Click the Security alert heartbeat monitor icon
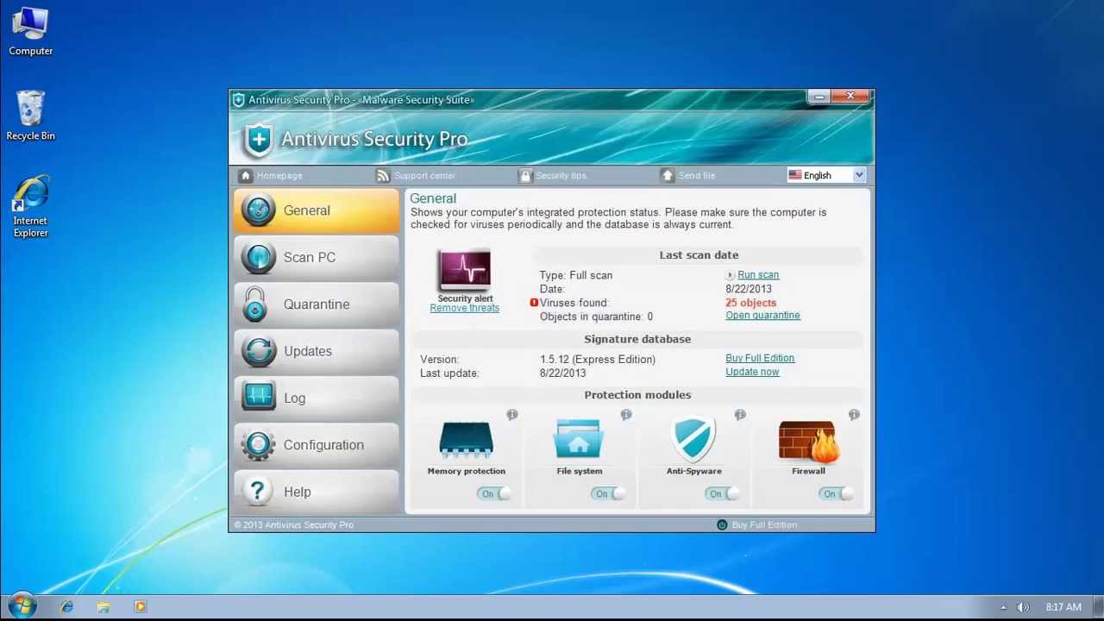The width and height of the screenshot is (1104, 621). tap(465, 271)
